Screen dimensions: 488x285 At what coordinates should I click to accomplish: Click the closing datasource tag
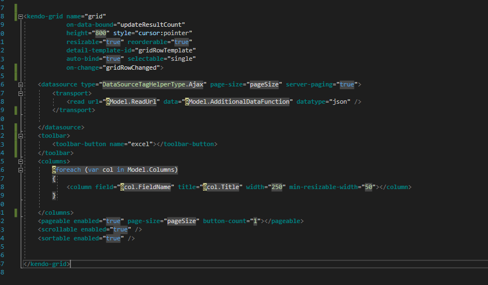(61, 127)
